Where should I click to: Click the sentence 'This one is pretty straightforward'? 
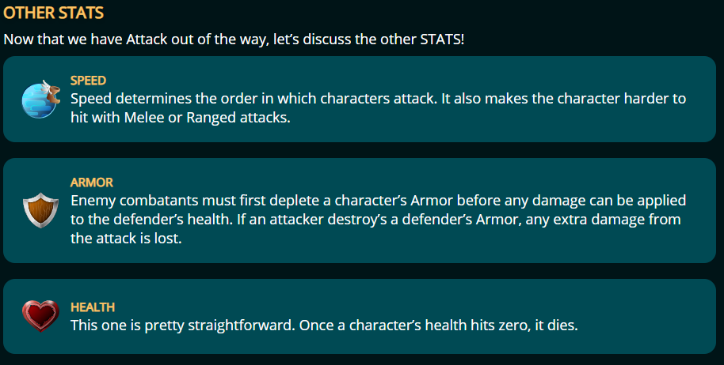point(182,325)
